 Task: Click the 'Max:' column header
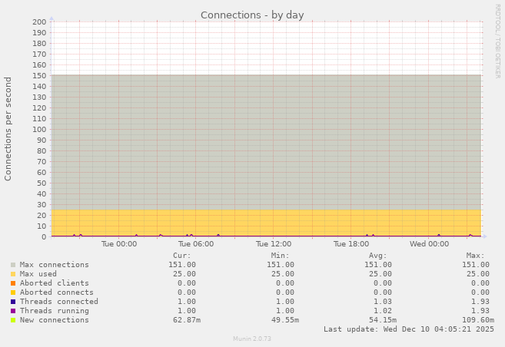[475, 256]
